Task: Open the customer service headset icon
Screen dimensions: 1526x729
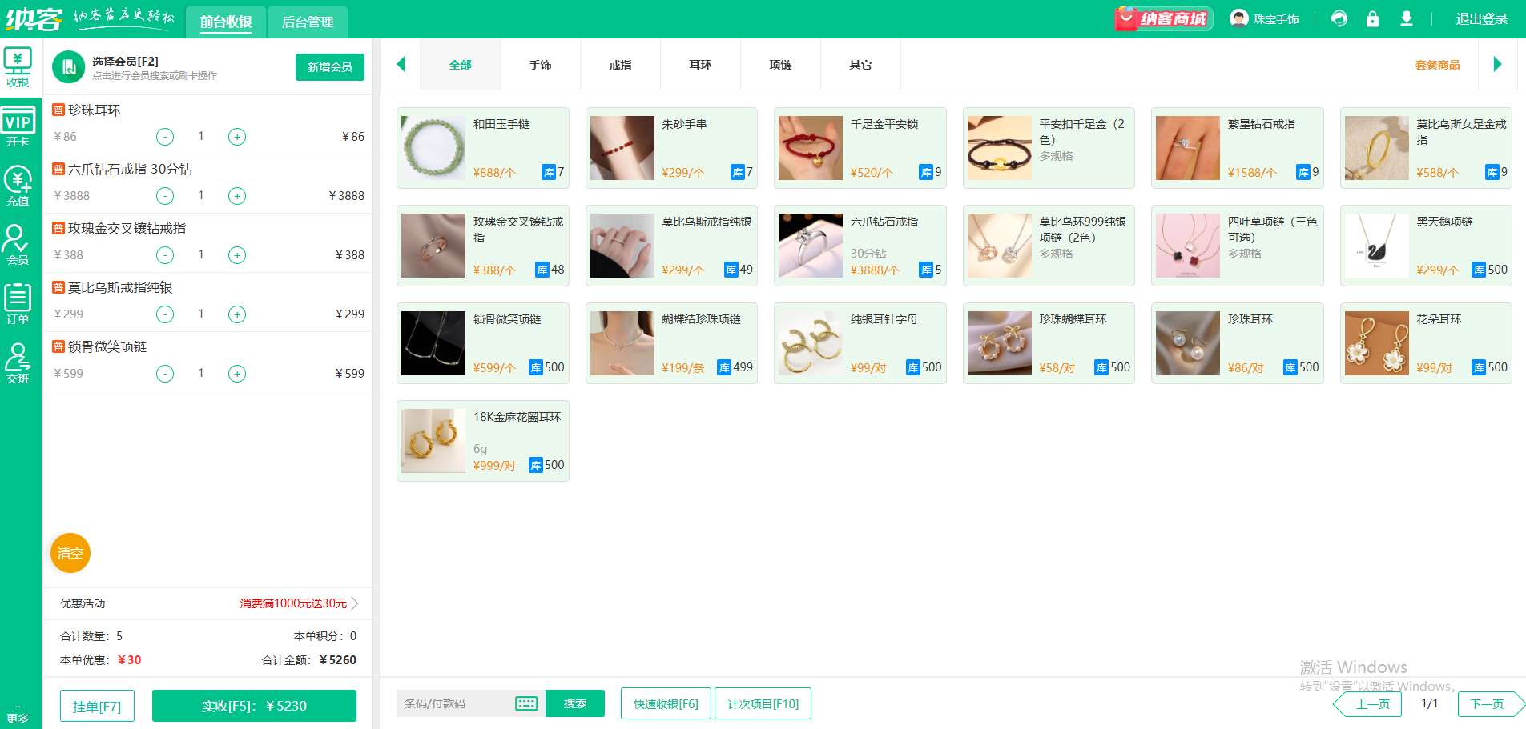Action: point(1339,18)
